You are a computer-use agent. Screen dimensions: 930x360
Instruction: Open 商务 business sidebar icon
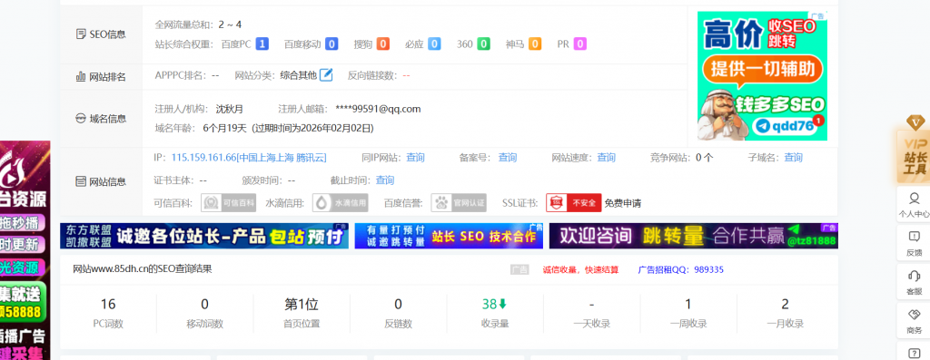tap(914, 321)
